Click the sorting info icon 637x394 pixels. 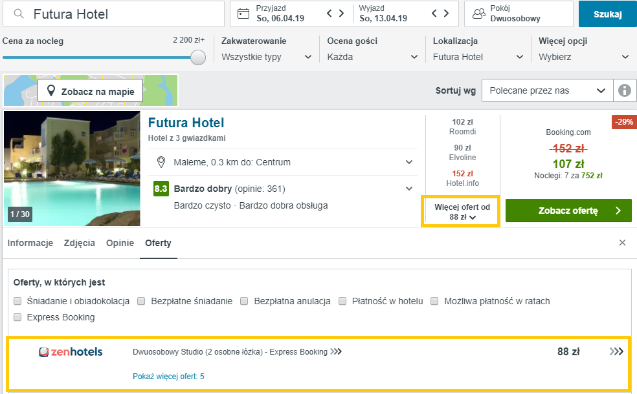(x=625, y=90)
